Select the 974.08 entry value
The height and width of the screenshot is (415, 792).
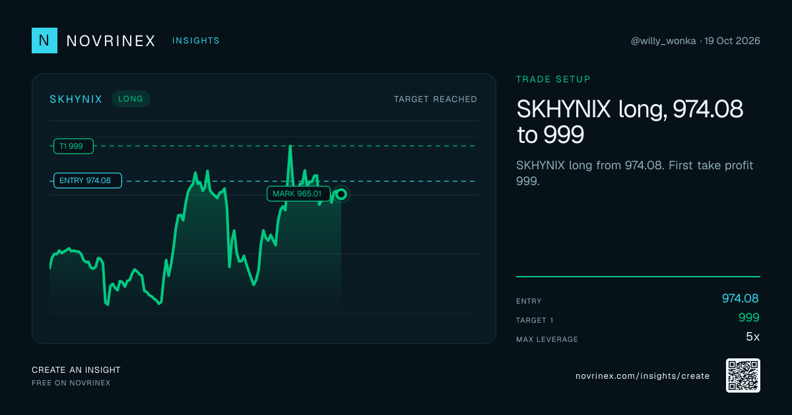coord(741,298)
